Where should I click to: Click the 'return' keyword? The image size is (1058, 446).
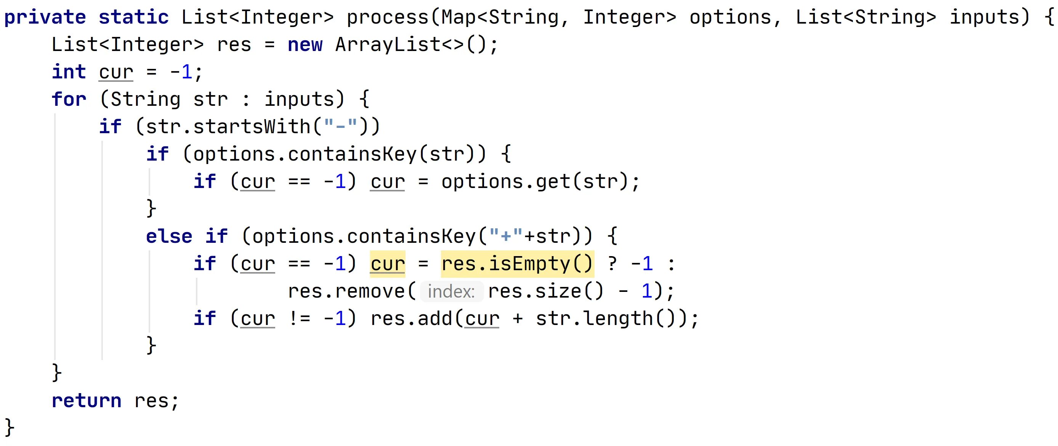pyautogui.click(x=86, y=400)
